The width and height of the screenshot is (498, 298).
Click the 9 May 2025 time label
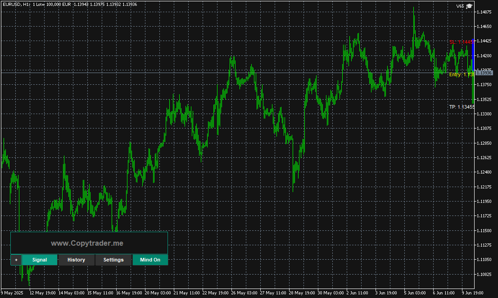coord(12,293)
